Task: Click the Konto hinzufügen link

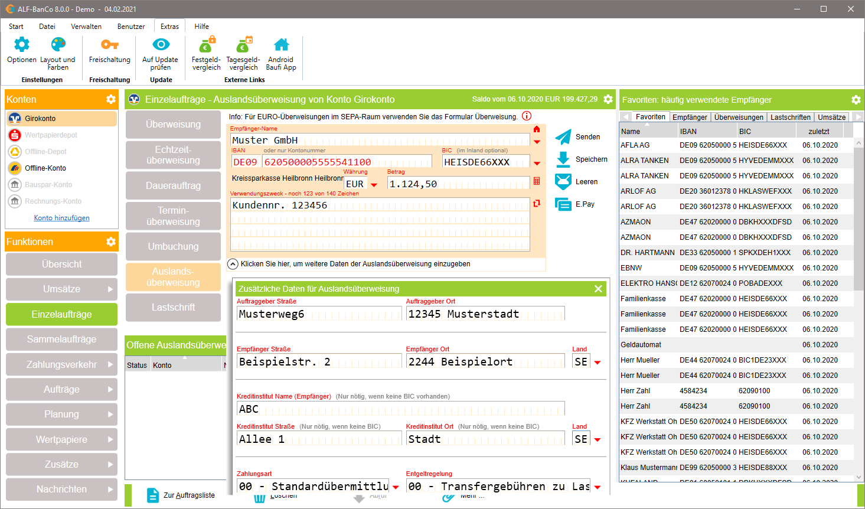Action: [62, 218]
